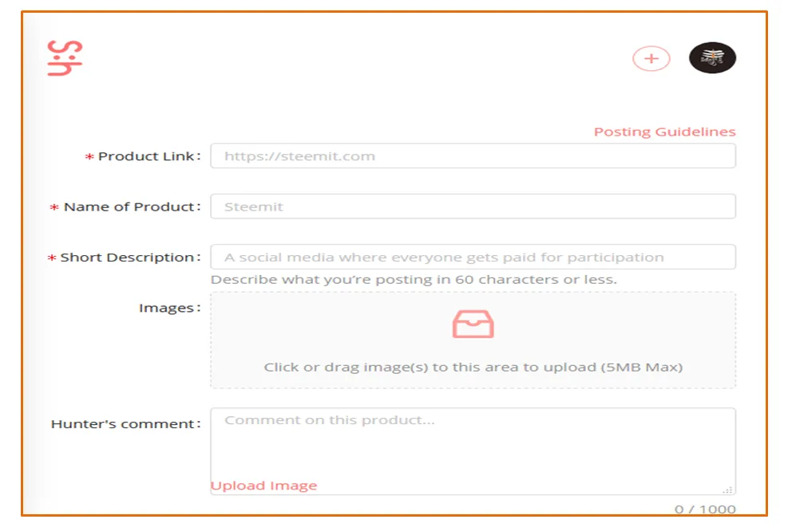Click the Hunter's comment label
The image size is (788, 527).
point(124,424)
